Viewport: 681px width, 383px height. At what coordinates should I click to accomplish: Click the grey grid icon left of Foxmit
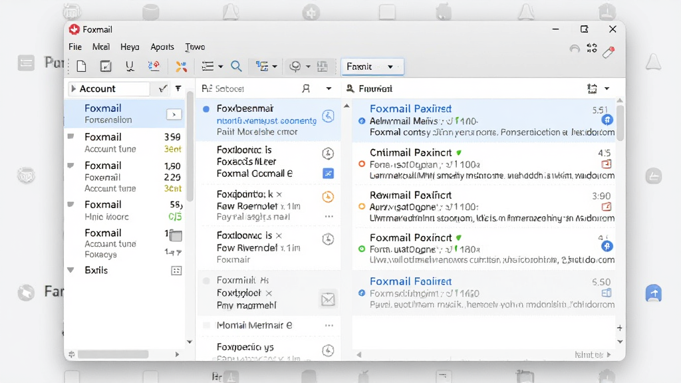pyautogui.click(x=323, y=66)
